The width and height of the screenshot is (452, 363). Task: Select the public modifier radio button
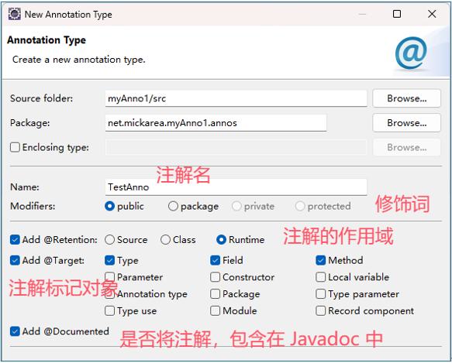[110, 206]
